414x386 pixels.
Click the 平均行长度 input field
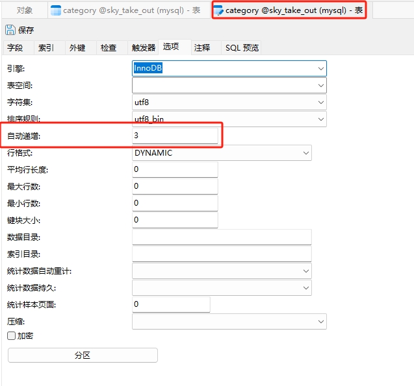175,169
